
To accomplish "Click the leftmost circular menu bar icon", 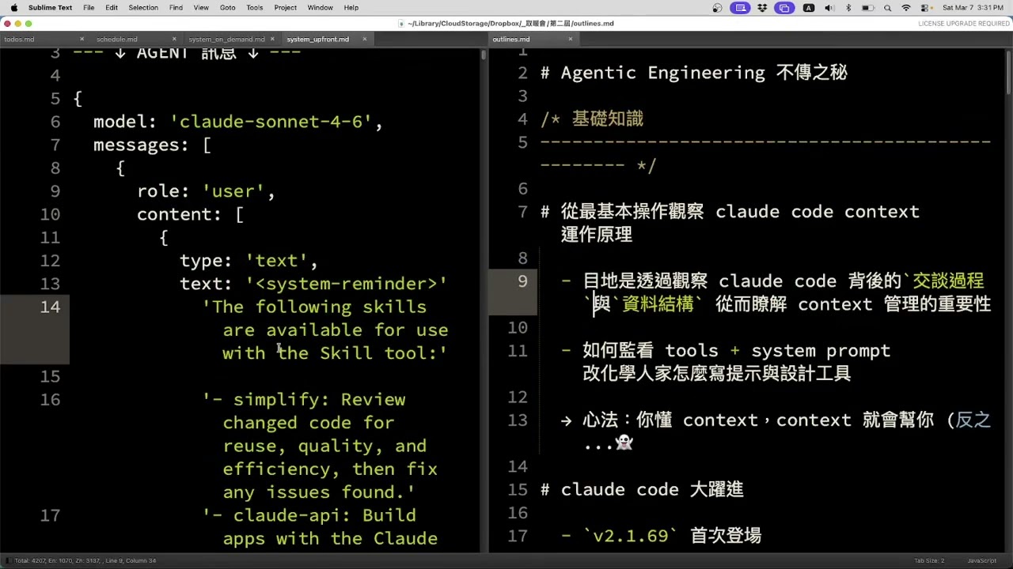I will [718, 7].
